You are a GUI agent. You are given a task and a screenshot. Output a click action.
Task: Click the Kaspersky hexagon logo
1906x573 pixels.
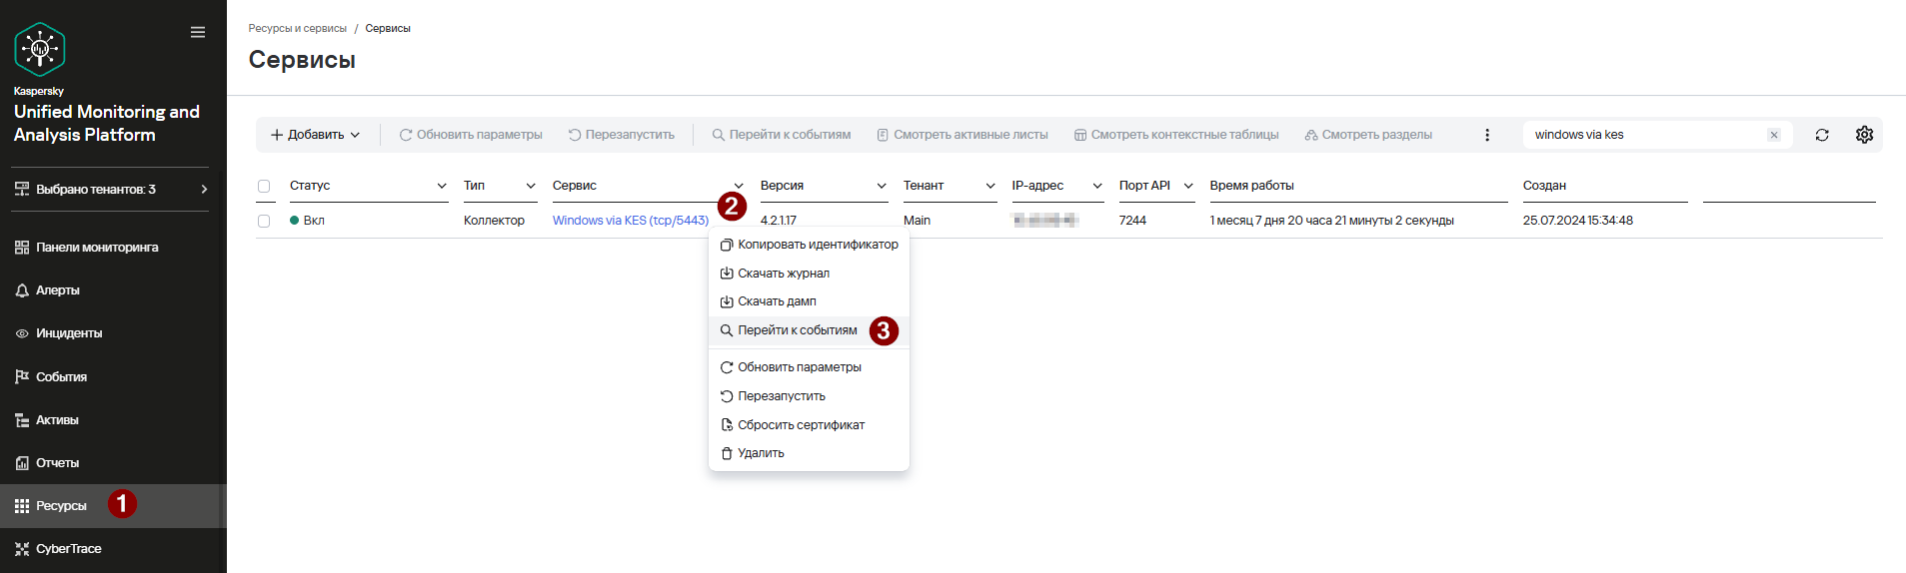tap(40, 49)
